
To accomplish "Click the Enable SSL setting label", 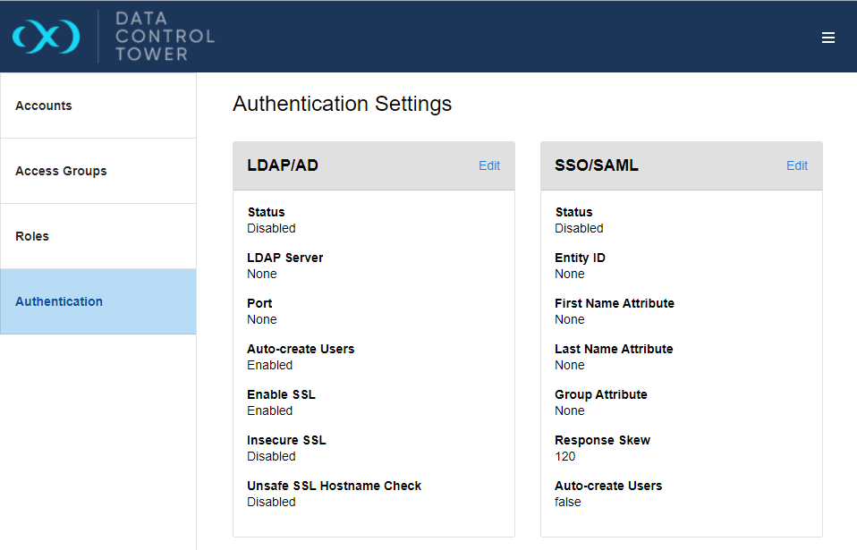I will [281, 394].
